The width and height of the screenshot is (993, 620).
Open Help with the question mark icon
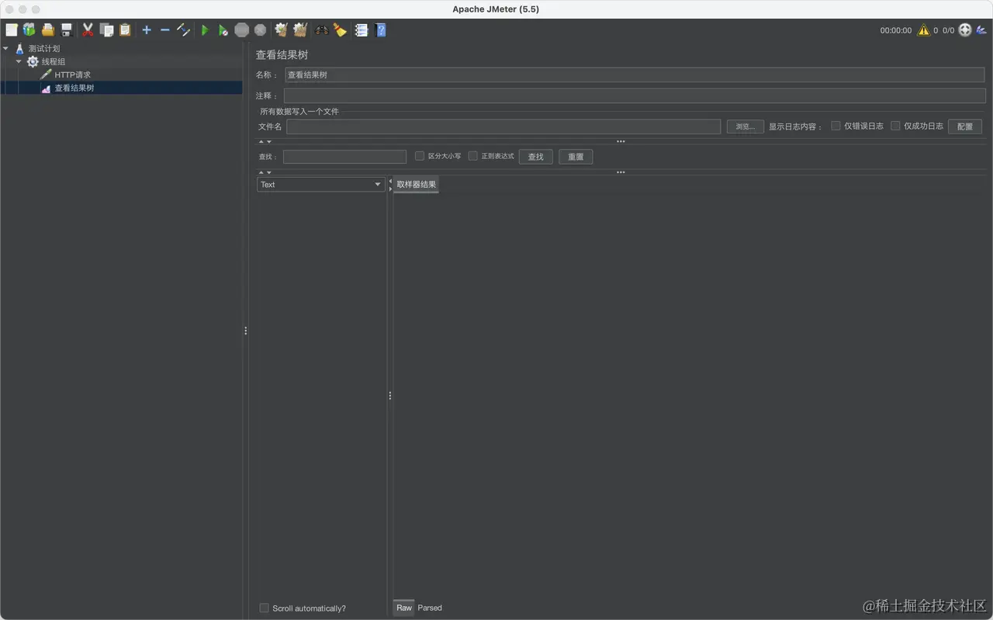[x=380, y=30]
